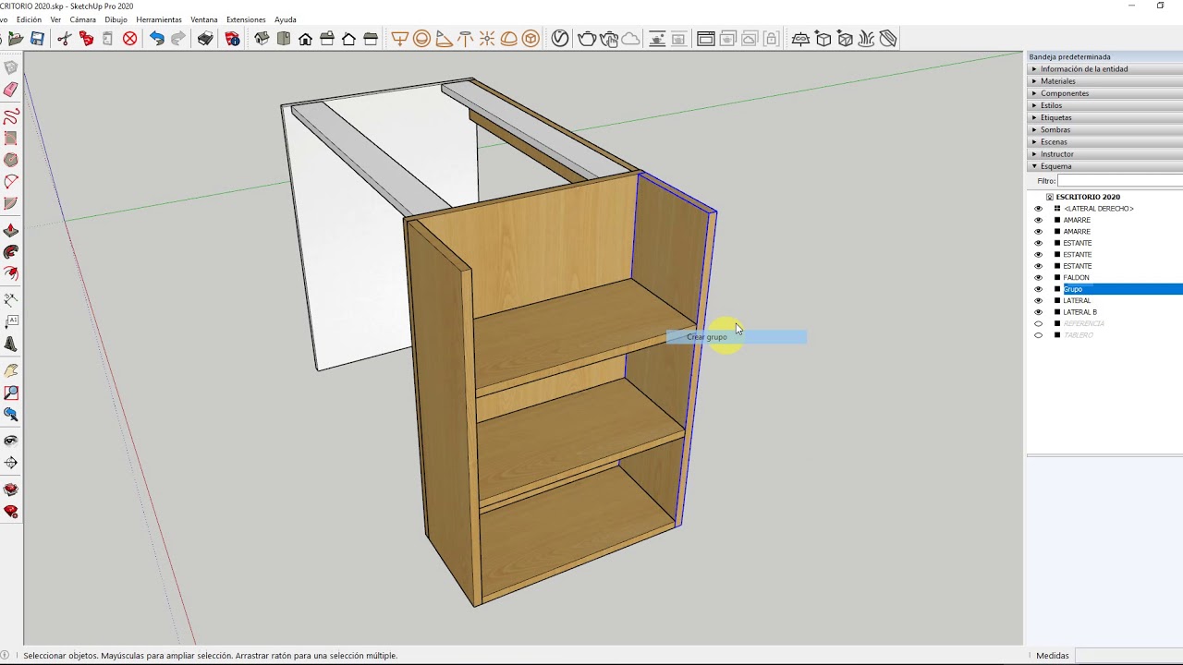Click the Print icon in toolbar
Screen dimensions: 1183x665
(205, 39)
